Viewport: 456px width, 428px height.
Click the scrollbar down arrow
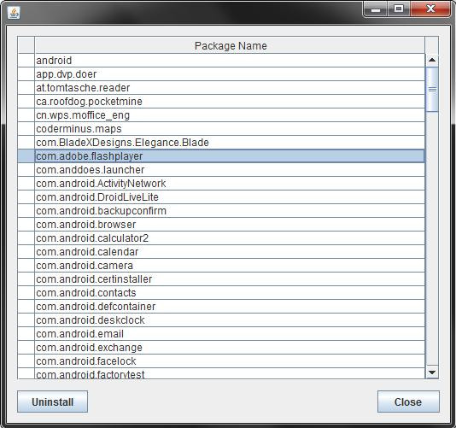coord(432,372)
